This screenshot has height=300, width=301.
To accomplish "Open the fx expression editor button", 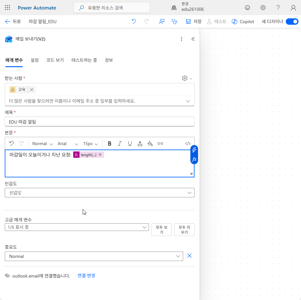I will click(194, 159).
